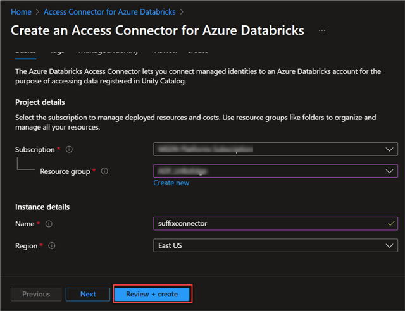Click the info icon beside Subscription
Screen dimensions: 405x311
(x=69, y=150)
